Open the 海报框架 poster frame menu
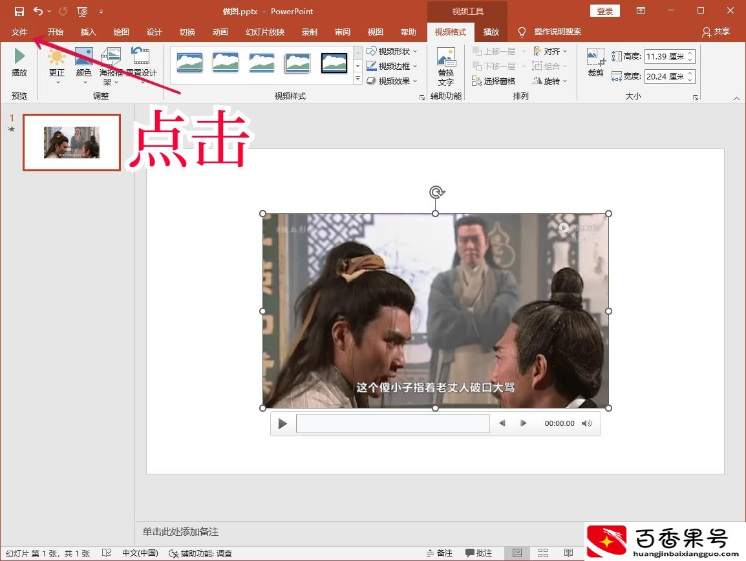The height and width of the screenshot is (561, 746). coord(111,66)
